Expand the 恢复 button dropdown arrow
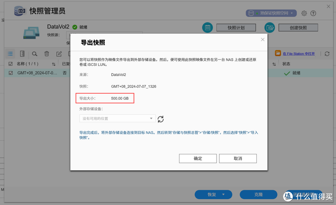Viewport: 336px width, 205px height. [223, 194]
